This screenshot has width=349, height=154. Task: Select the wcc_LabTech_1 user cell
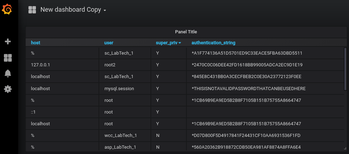[x=120, y=136]
